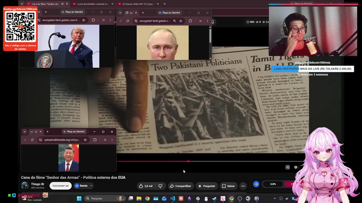Open File Explorer from the taskbar
Viewport: 362px width, 203px height.
click(x=139, y=198)
